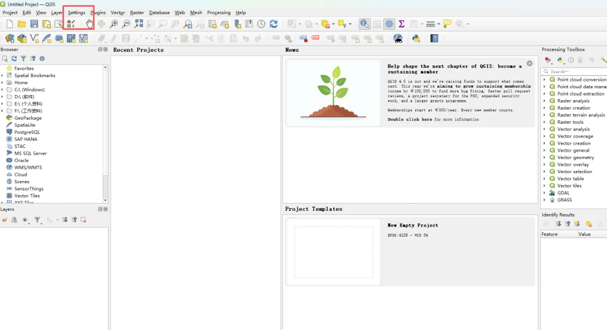
Task: Float the Browser panel undock button
Action: tap(100, 49)
